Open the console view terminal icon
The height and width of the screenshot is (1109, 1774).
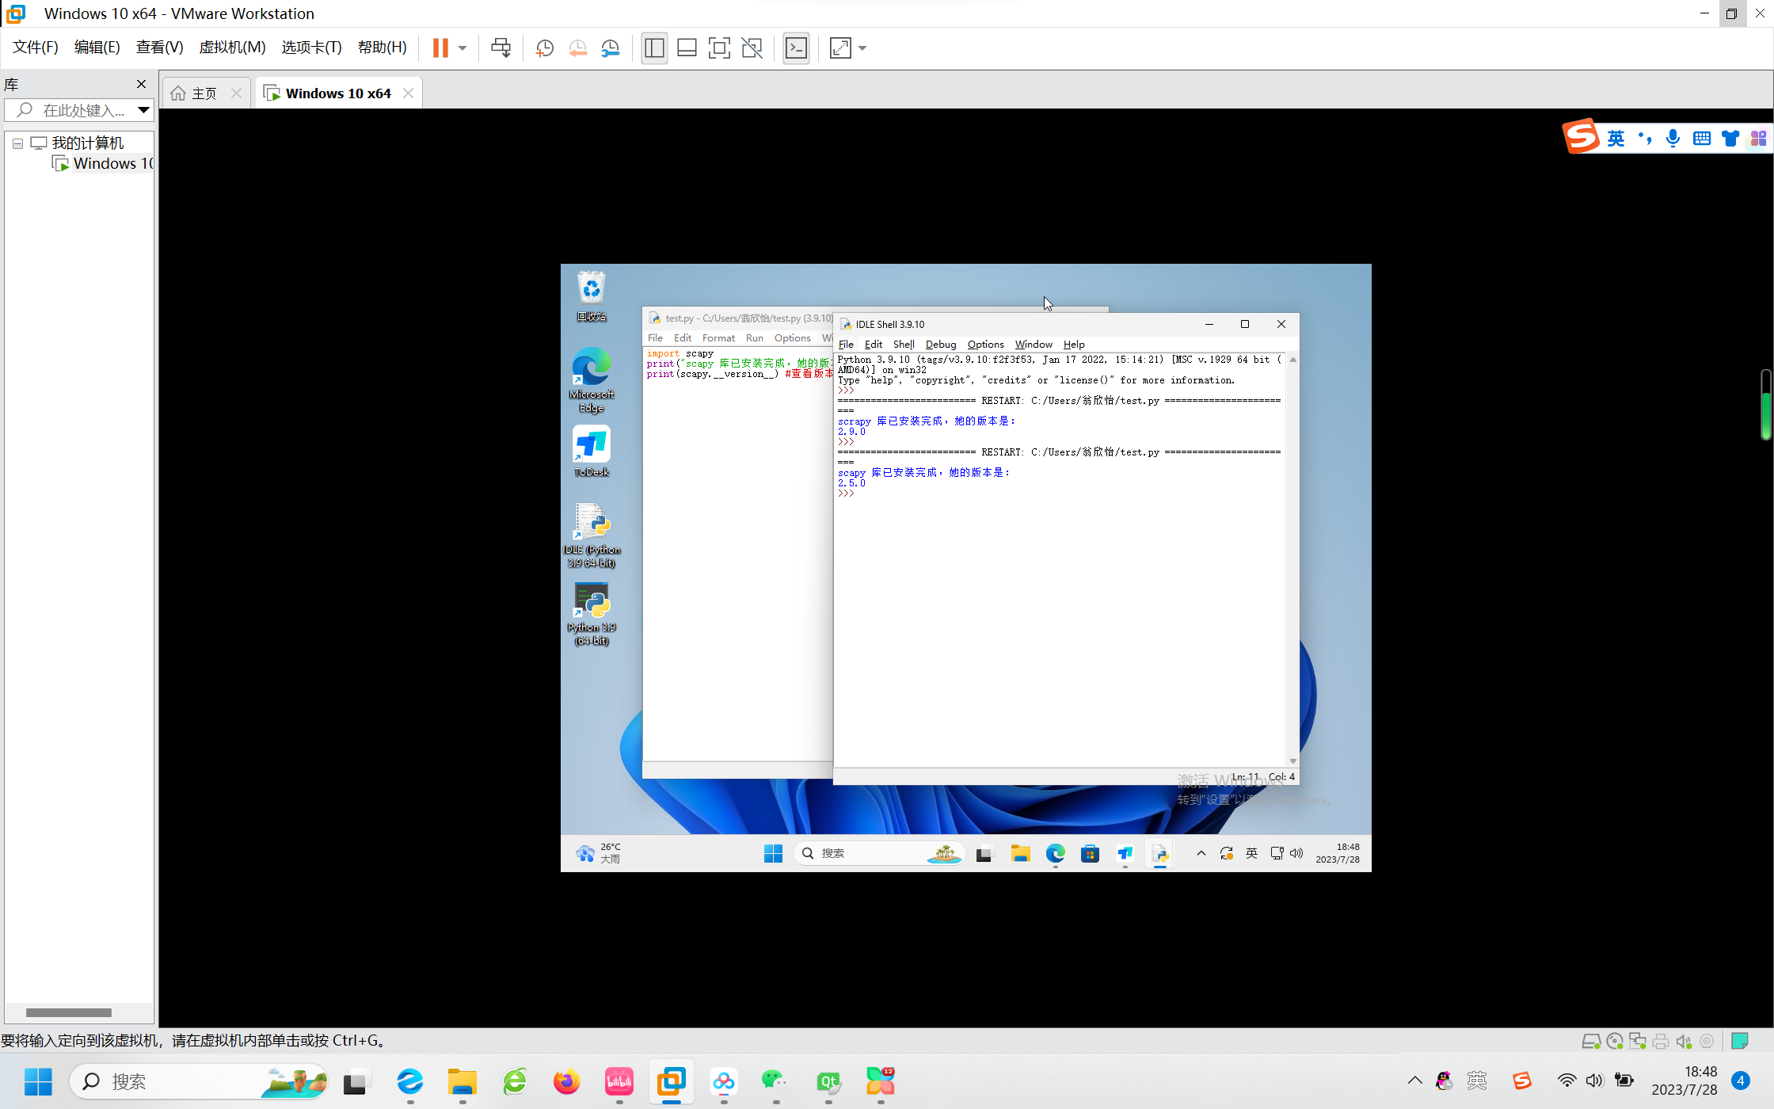pyautogui.click(x=796, y=48)
